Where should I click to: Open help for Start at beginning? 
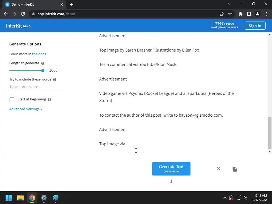tap(49, 99)
